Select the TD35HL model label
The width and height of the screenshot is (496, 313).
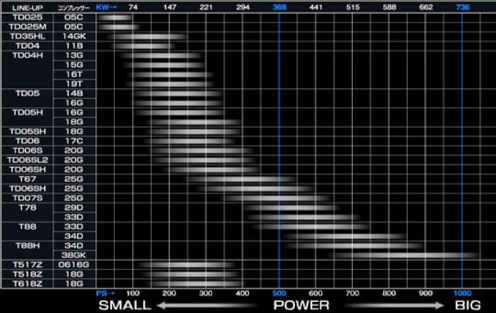pyautogui.click(x=27, y=36)
